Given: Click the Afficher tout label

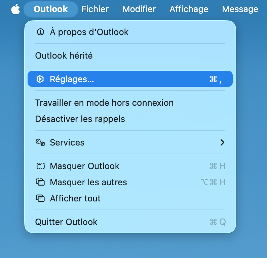Looking at the screenshot, I should click(75, 198).
